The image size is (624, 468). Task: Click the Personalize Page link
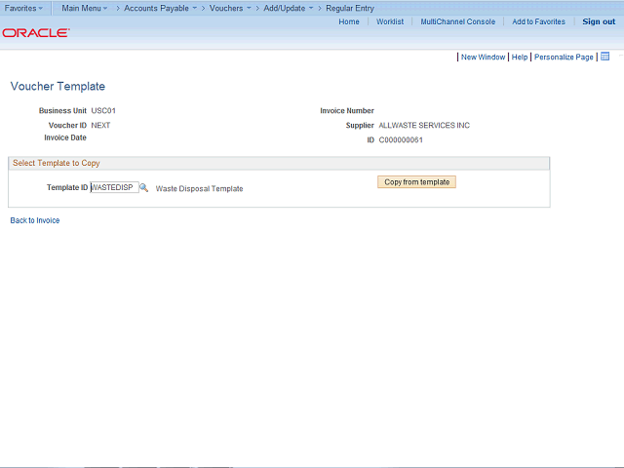click(564, 57)
